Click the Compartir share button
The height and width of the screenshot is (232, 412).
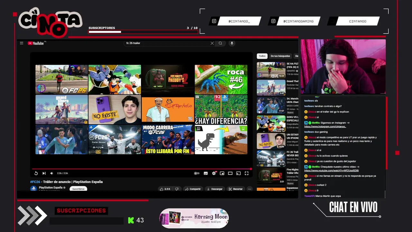pos(193,189)
